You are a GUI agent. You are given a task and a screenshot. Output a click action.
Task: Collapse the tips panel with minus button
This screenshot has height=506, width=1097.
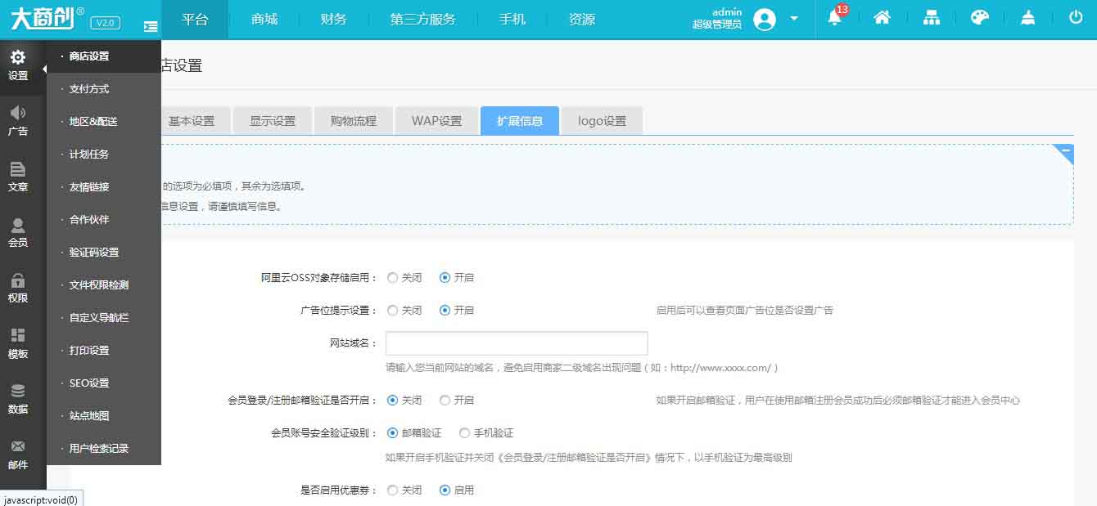tap(1065, 151)
